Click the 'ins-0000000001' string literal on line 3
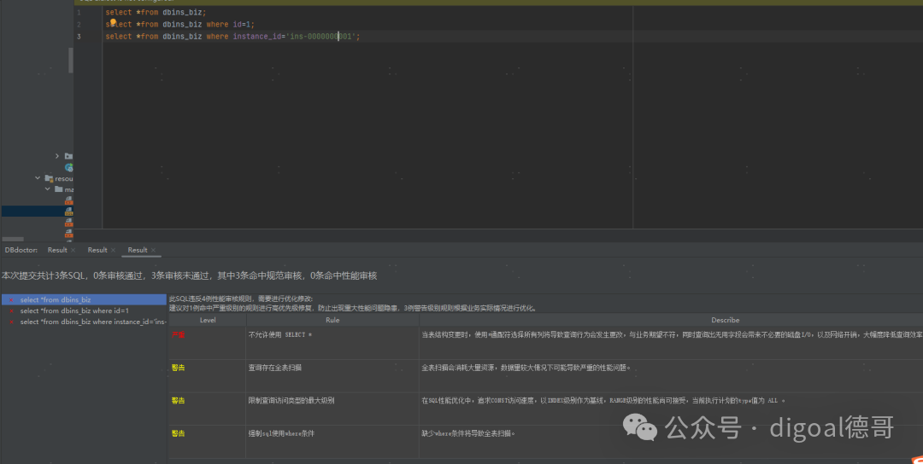 tap(320, 37)
